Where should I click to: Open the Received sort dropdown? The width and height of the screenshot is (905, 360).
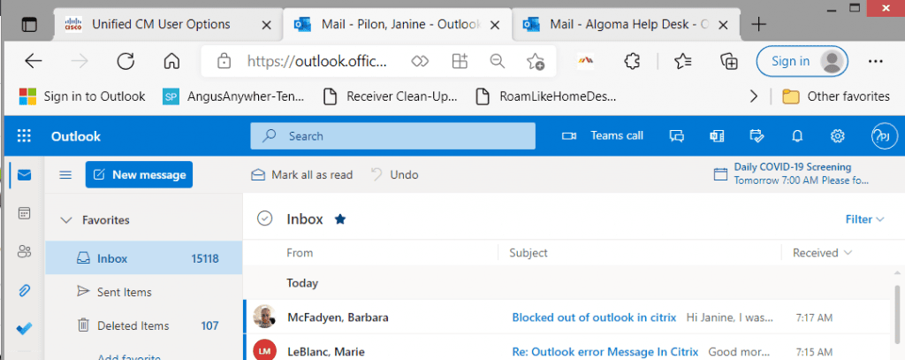(822, 253)
